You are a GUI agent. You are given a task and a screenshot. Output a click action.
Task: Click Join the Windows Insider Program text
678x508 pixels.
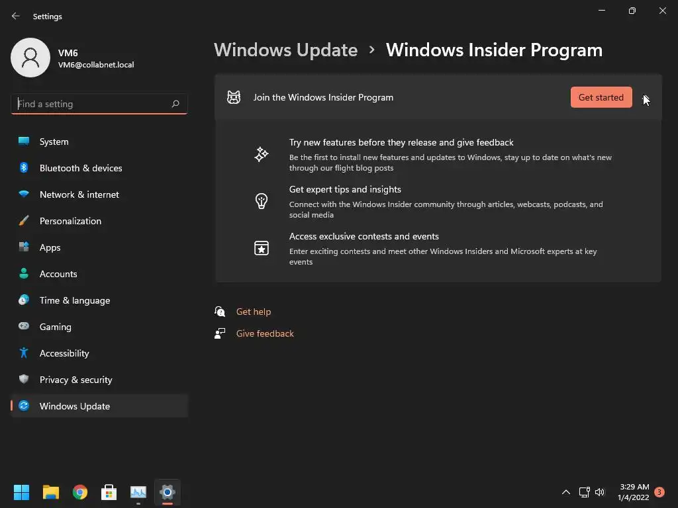(x=323, y=98)
